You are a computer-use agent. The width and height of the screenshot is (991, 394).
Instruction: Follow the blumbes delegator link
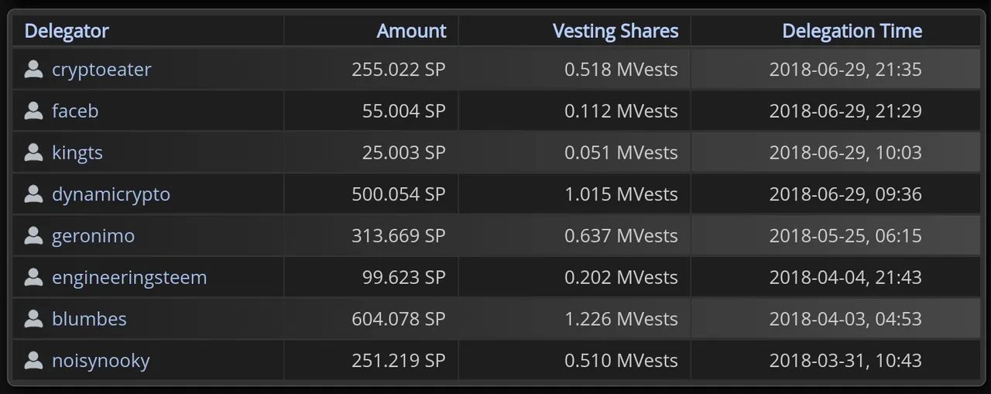(89, 319)
